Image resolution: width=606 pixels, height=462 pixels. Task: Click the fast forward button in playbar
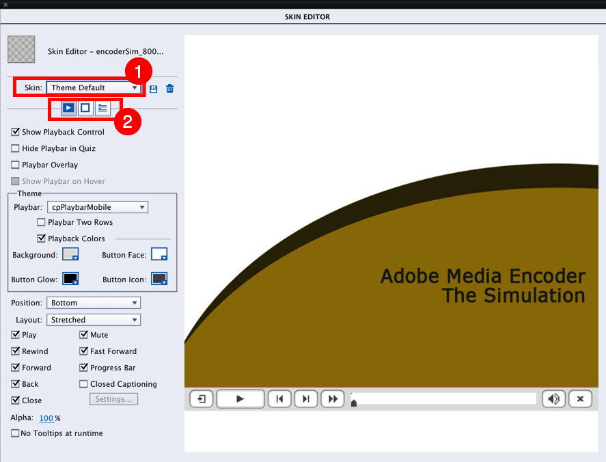pos(333,399)
